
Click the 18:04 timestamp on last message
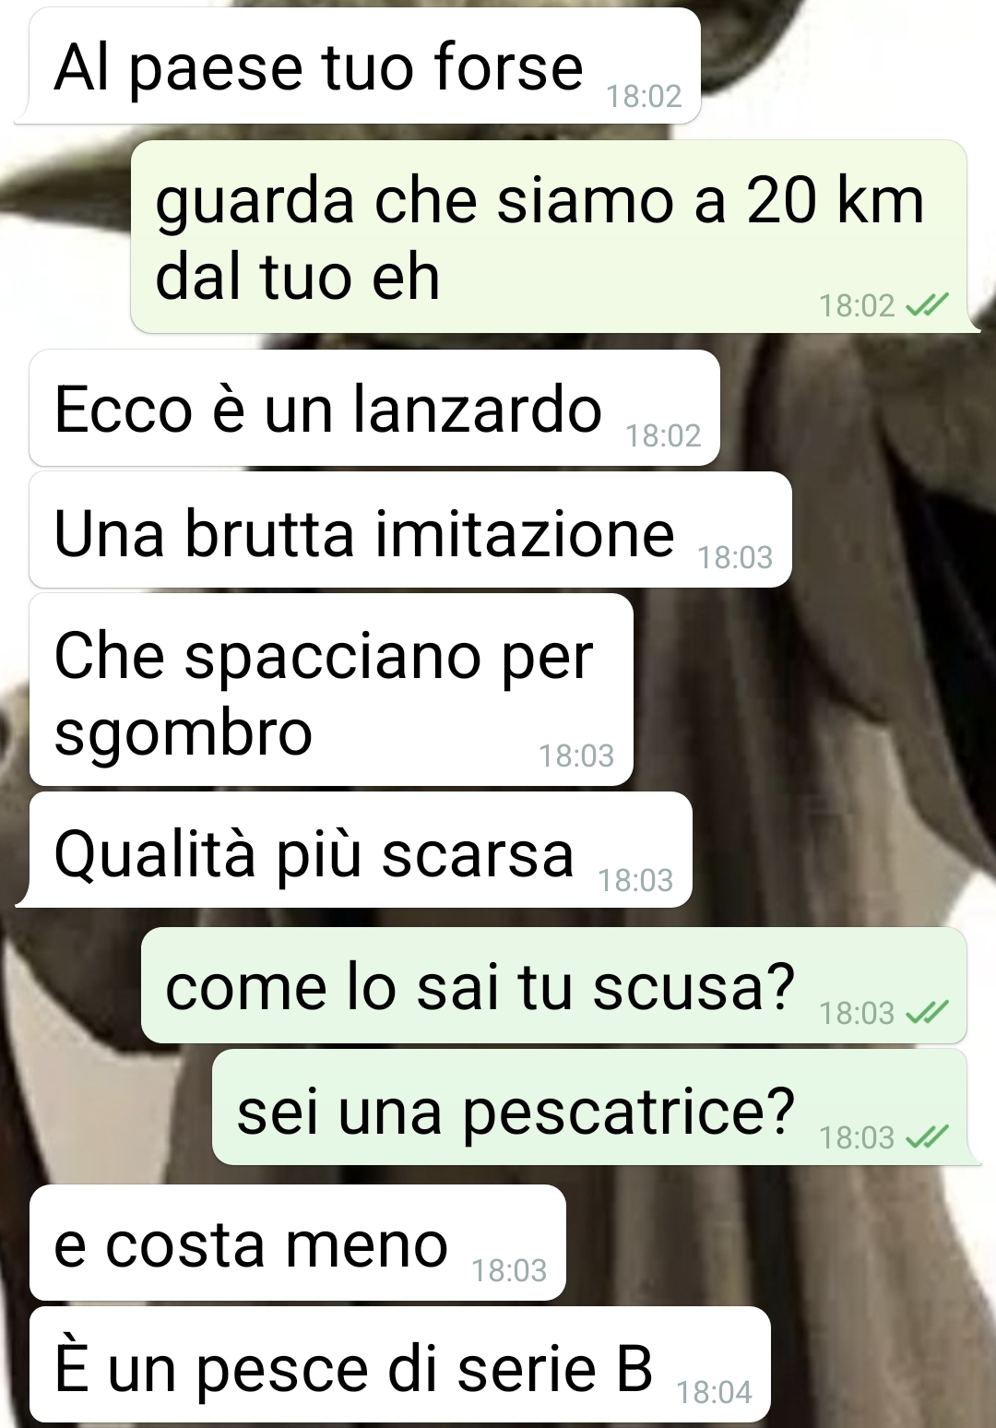point(715,1392)
